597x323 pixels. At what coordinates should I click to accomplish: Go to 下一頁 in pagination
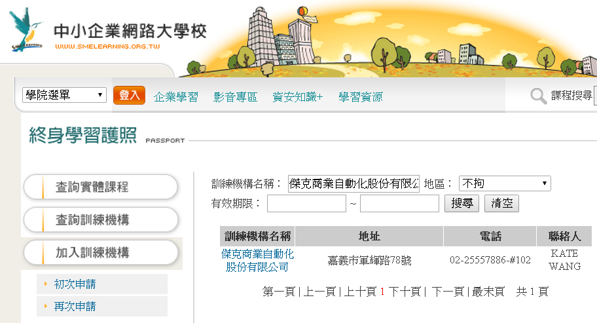[448, 292]
